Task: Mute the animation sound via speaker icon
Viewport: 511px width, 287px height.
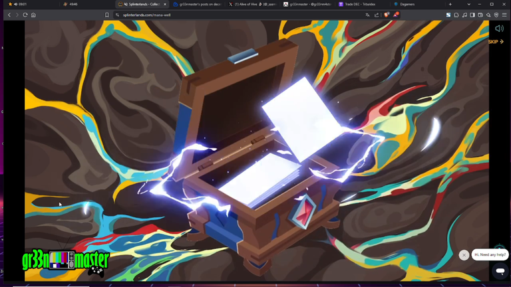Action: (x=499, y=29)
